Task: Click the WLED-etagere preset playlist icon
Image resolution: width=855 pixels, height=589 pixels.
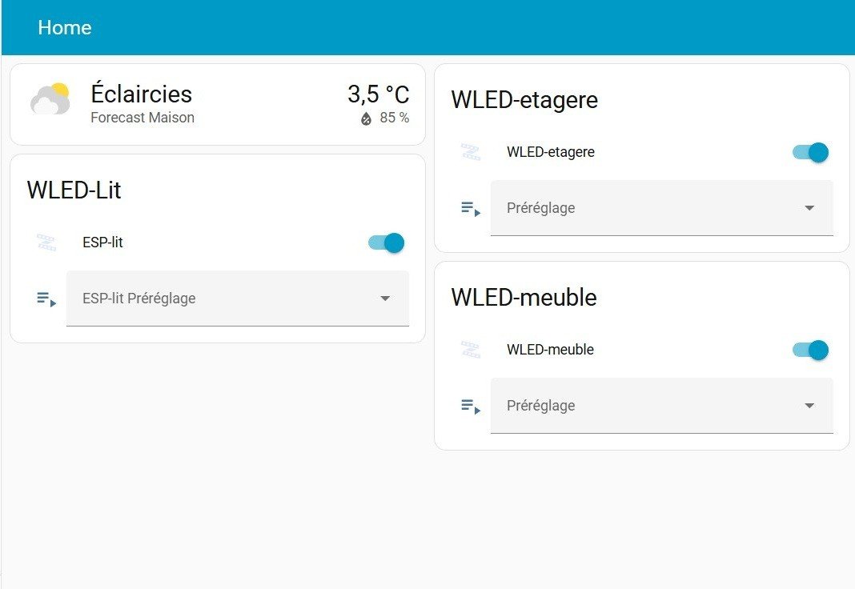Action: click(x=471, y=208)
